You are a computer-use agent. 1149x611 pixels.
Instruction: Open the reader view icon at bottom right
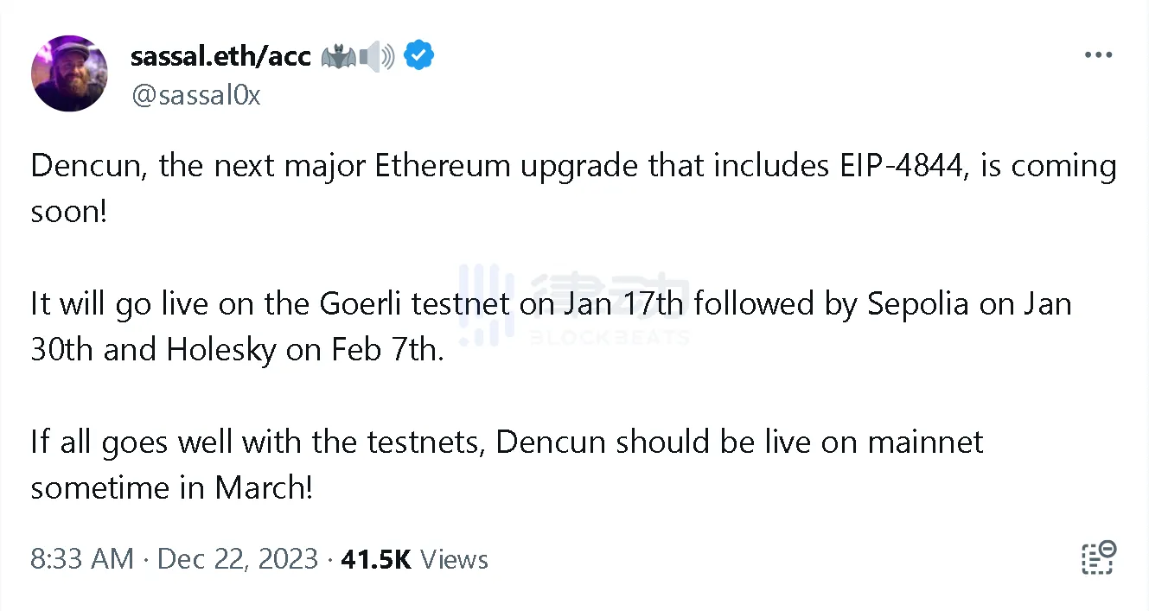[x=1098, y=558]
